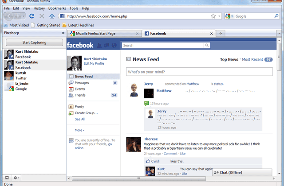Image resolution: width=284 pixels, height=186 pixels.
Task: Close the Firesheep sidebar
Action: pyautogui.click(x=63, y=33)
